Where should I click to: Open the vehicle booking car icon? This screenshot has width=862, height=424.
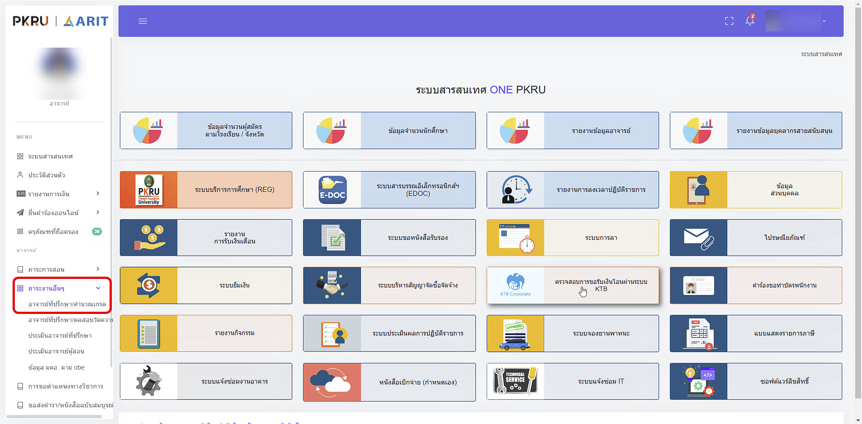(x=515, y=333)
